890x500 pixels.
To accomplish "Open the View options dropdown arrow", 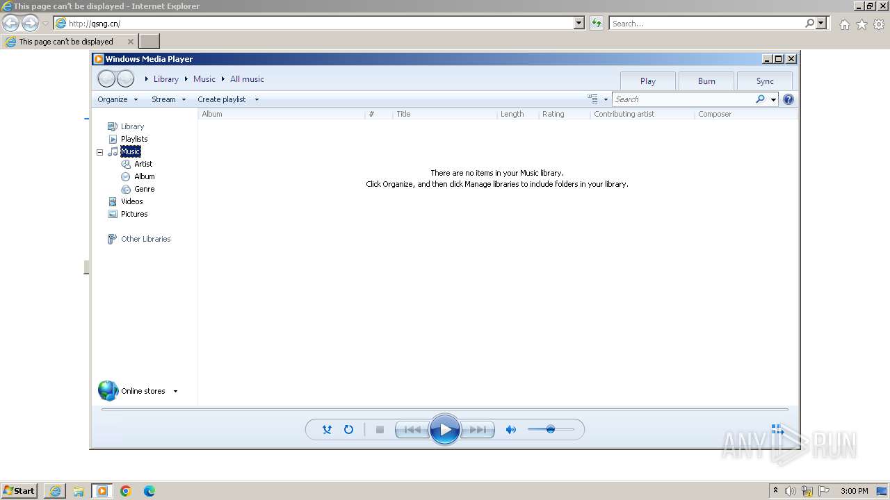I will [606, 99].
